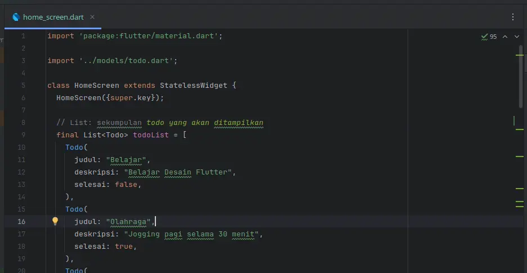The image size is (527, 273).
Task: Click the List<Todo> type declaration
Action: point(106,135)
